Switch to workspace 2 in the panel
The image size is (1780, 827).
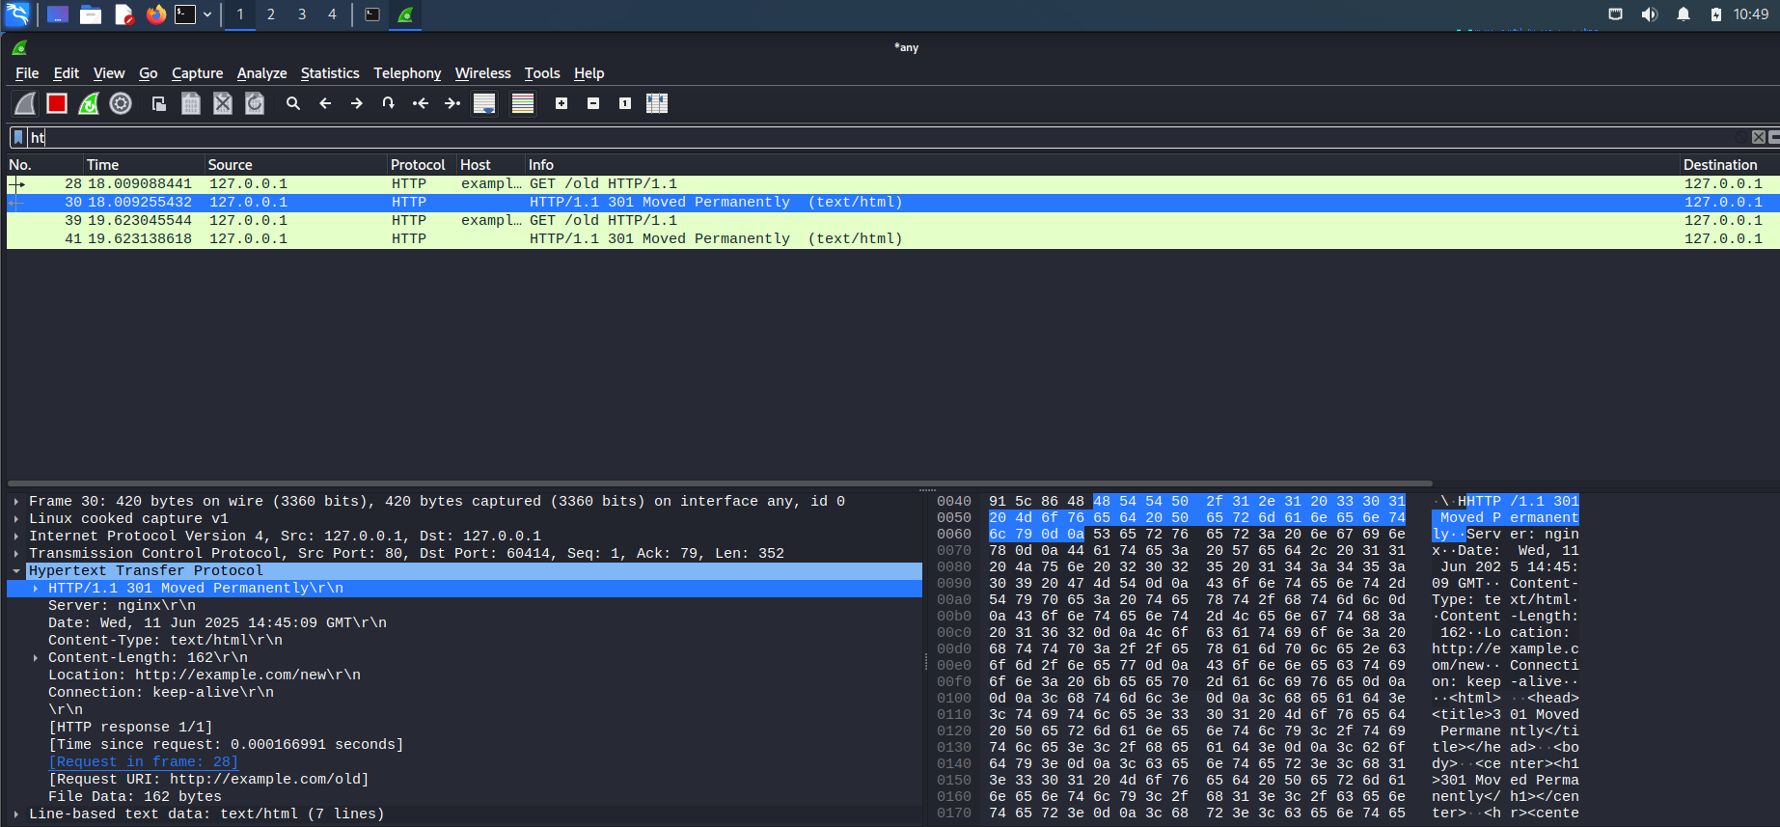click(271, 14)
